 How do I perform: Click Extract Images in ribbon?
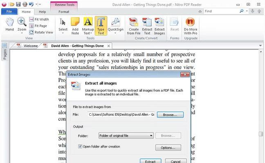click(159, 26)
